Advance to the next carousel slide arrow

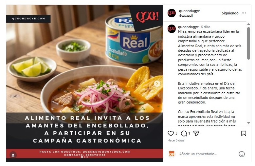(157, 83)
